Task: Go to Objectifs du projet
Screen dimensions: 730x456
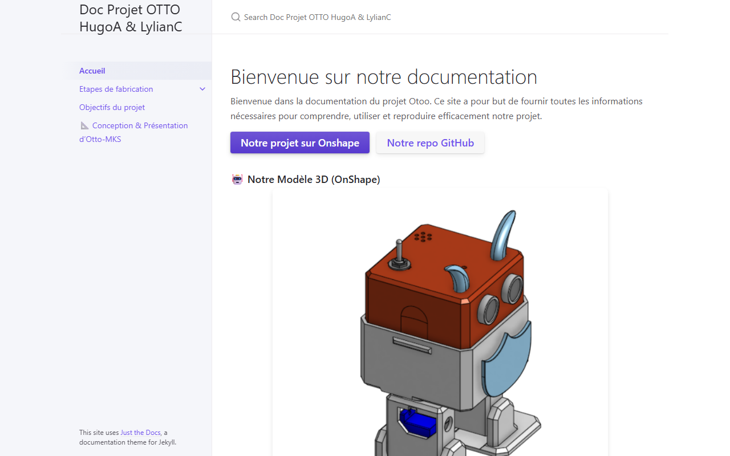Action: pos(112,107)
